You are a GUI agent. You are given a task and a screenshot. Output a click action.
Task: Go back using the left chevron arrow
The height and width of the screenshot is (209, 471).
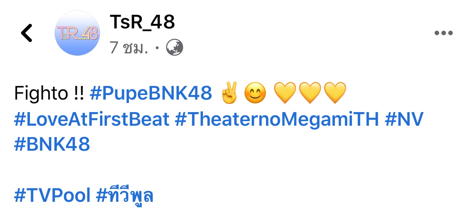coord(27,33)
